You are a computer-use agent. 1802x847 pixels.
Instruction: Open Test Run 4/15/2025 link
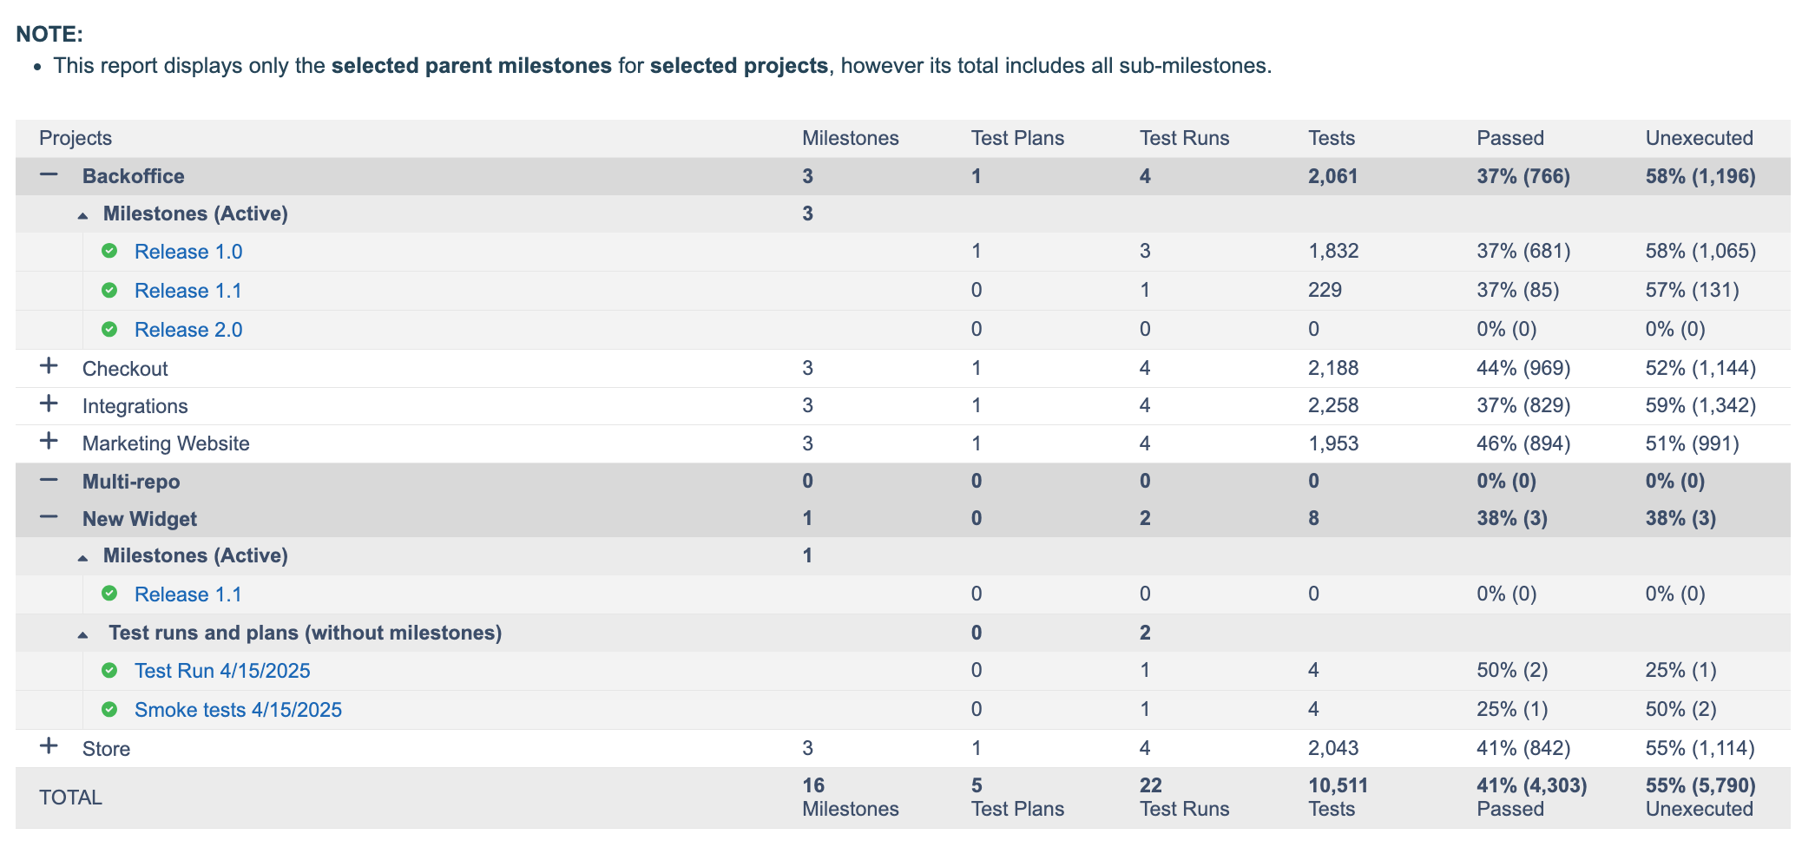[x=222, y=671]
